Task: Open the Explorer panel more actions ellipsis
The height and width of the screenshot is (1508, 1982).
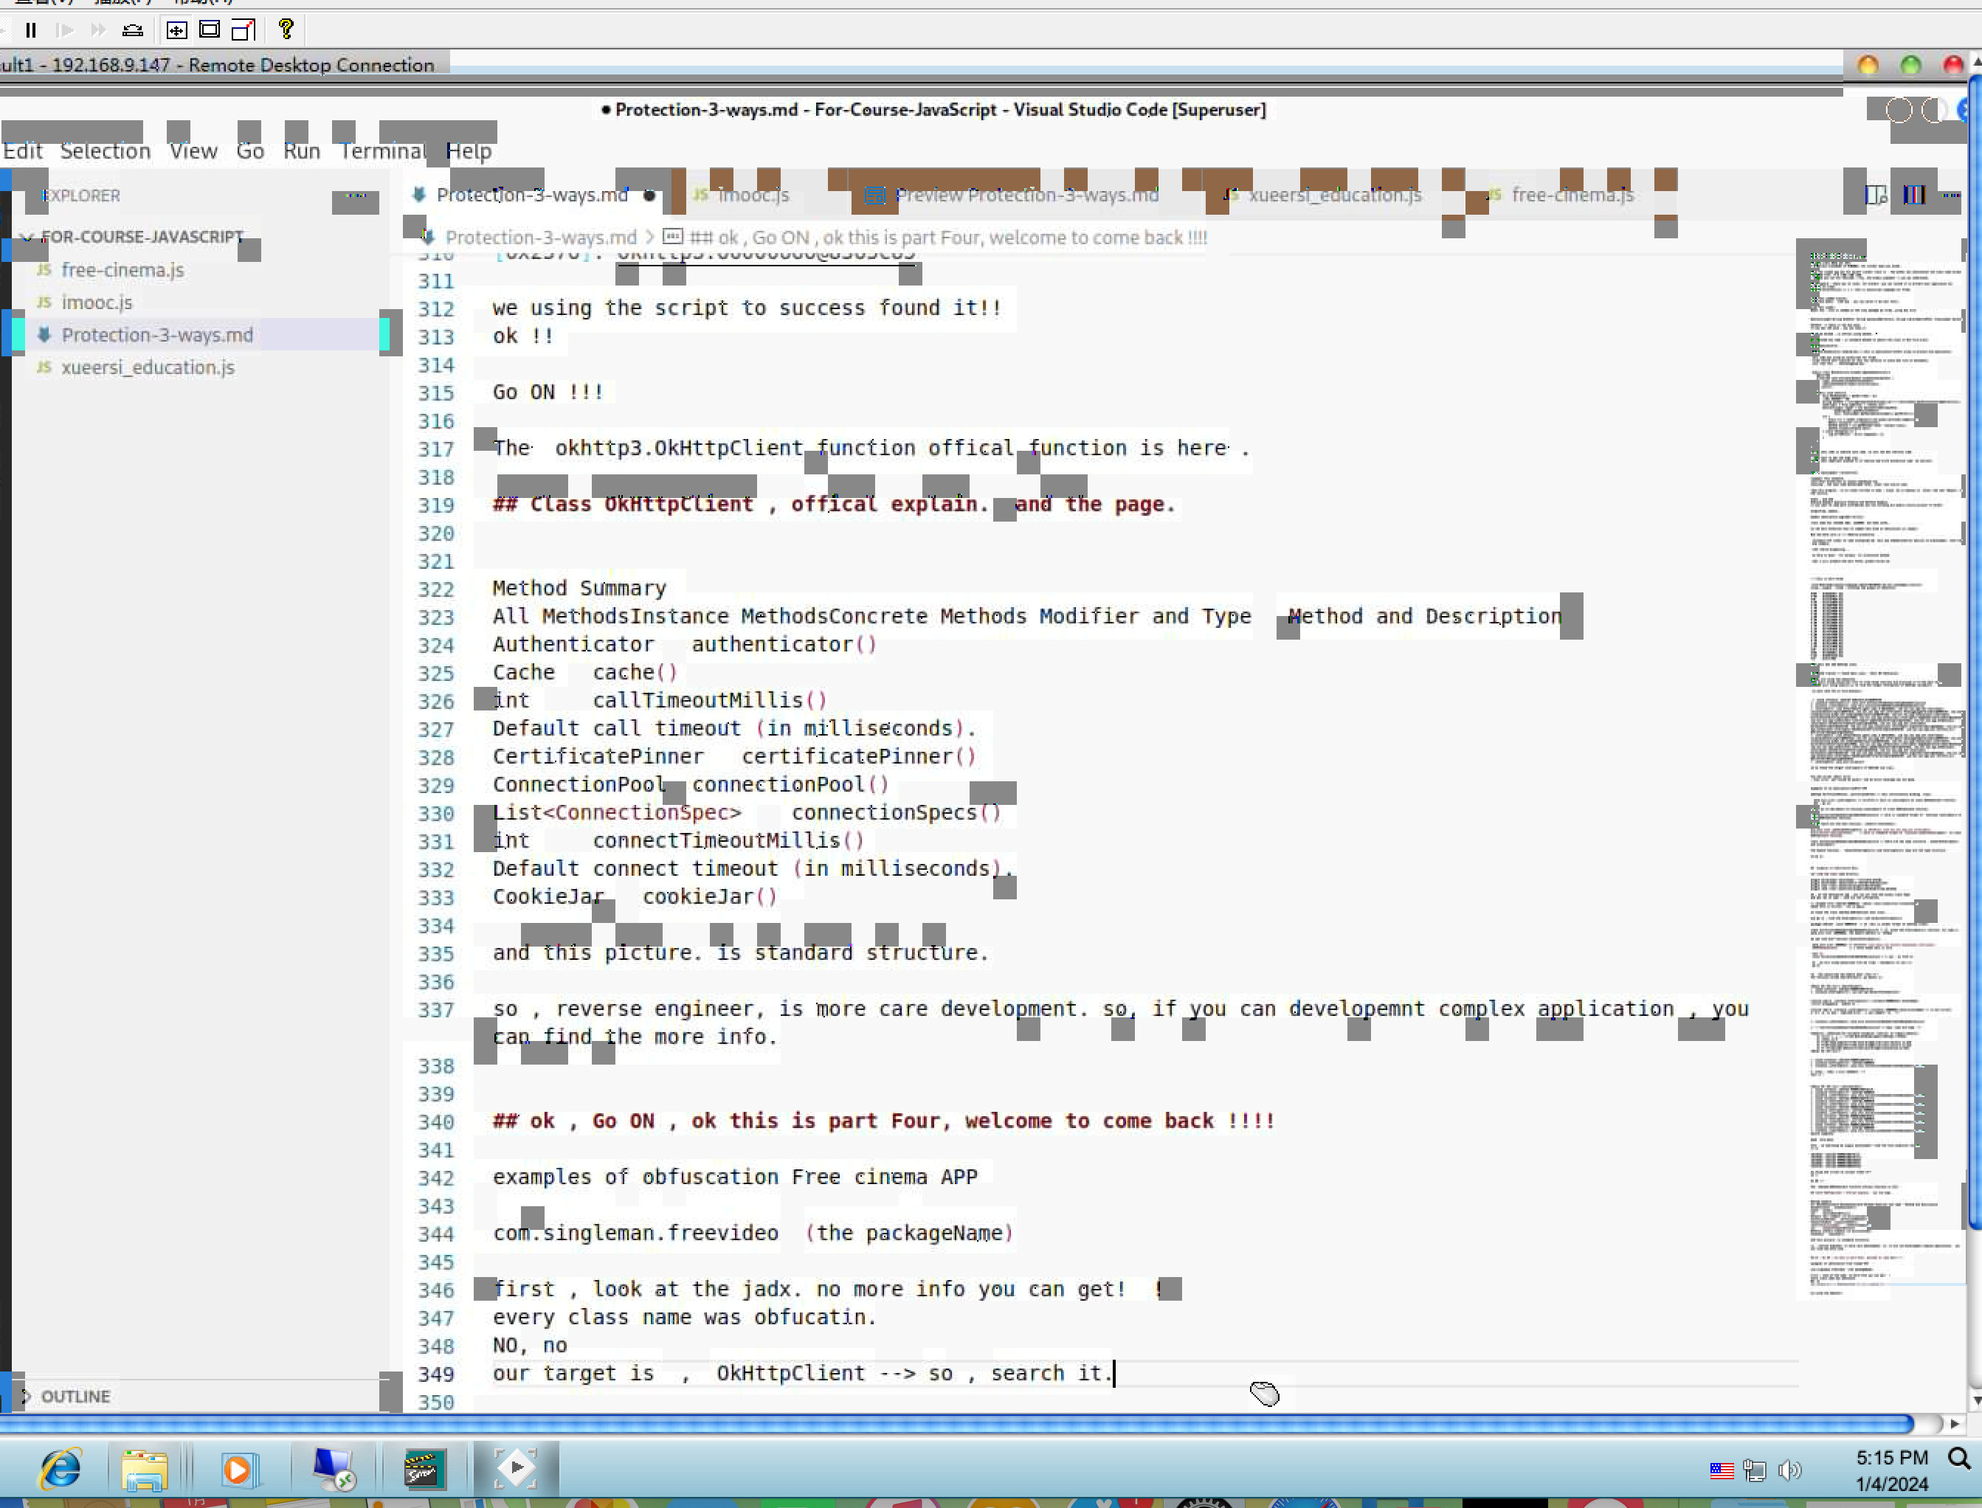Action: point(356,195)
